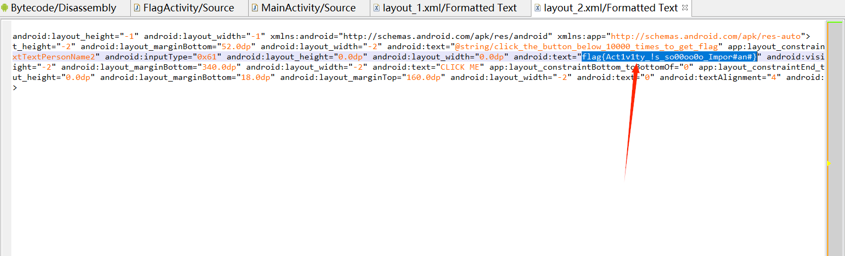845x256 pixels.
Task: Click the Android icon on Bytecode/Disassembly tab
Action: point(5,8)
